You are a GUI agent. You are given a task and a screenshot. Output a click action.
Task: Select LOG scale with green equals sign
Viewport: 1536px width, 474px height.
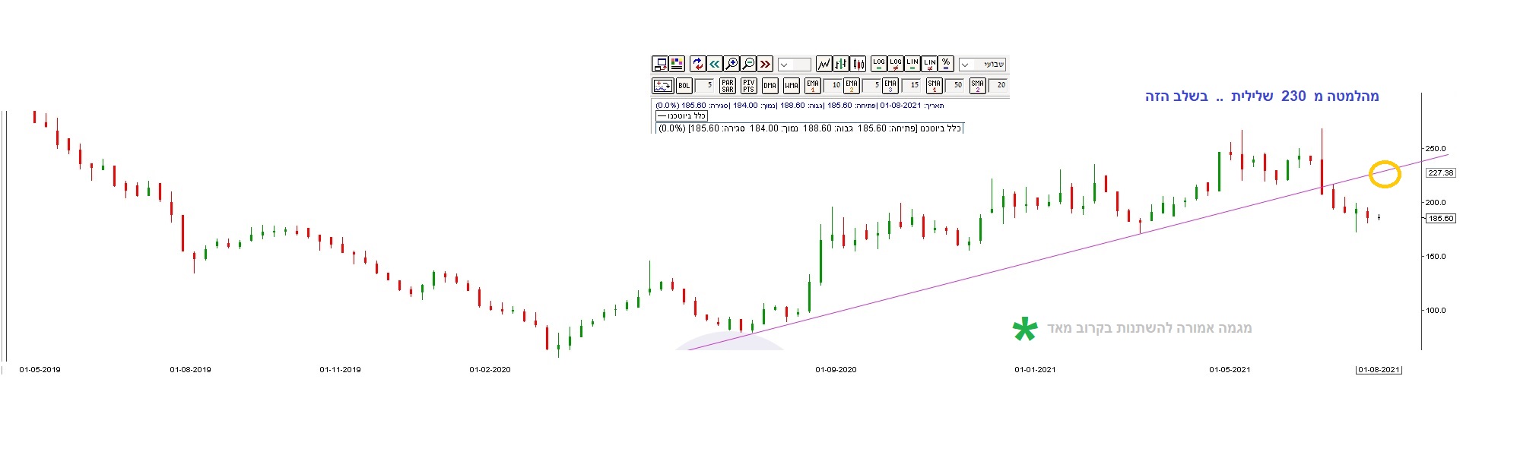pos(878,64)
